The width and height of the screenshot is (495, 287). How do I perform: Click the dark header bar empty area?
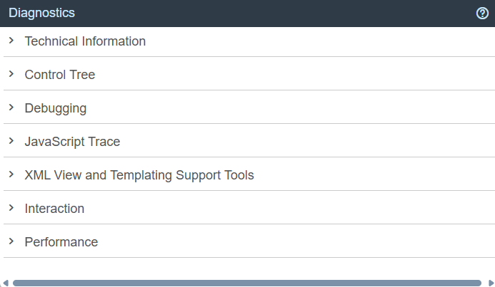[275, 14]
